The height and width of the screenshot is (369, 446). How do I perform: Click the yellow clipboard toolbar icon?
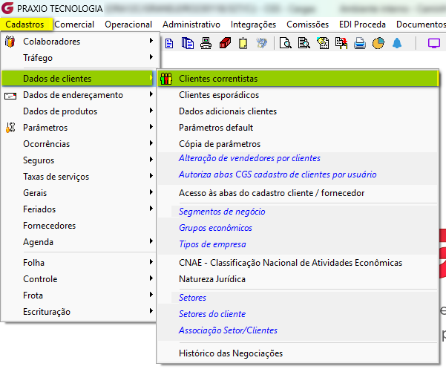click(x=243, y=43)
